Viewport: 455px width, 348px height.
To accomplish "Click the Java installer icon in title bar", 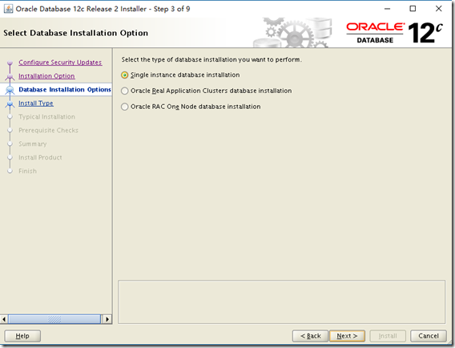I will [9, 9].
